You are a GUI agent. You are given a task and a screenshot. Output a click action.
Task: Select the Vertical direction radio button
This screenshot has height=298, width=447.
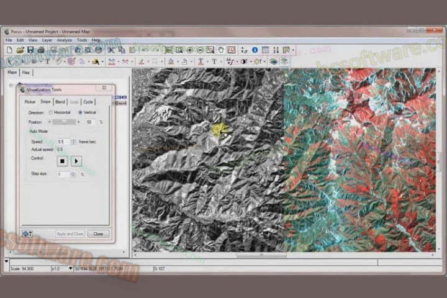(x=80, y=112)
